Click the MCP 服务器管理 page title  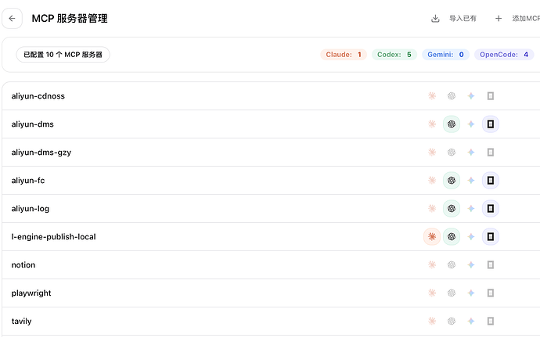[x=70, y=19]
